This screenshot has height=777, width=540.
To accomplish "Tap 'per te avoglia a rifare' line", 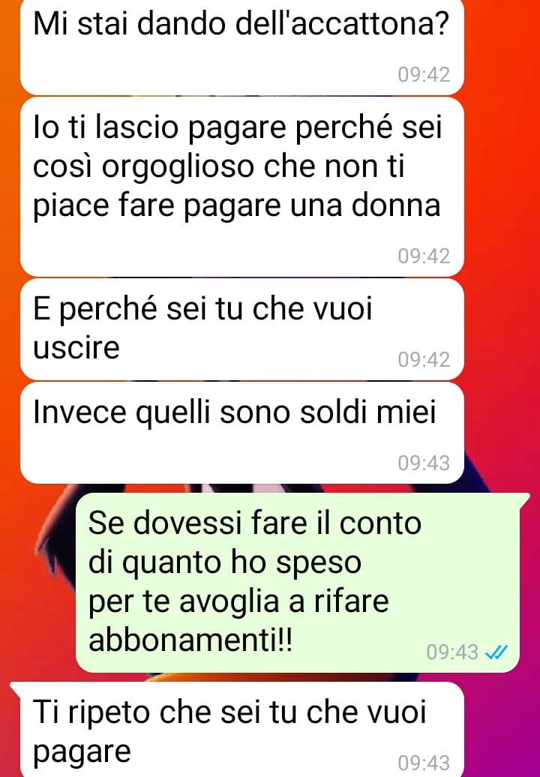I will pos(238,601).
